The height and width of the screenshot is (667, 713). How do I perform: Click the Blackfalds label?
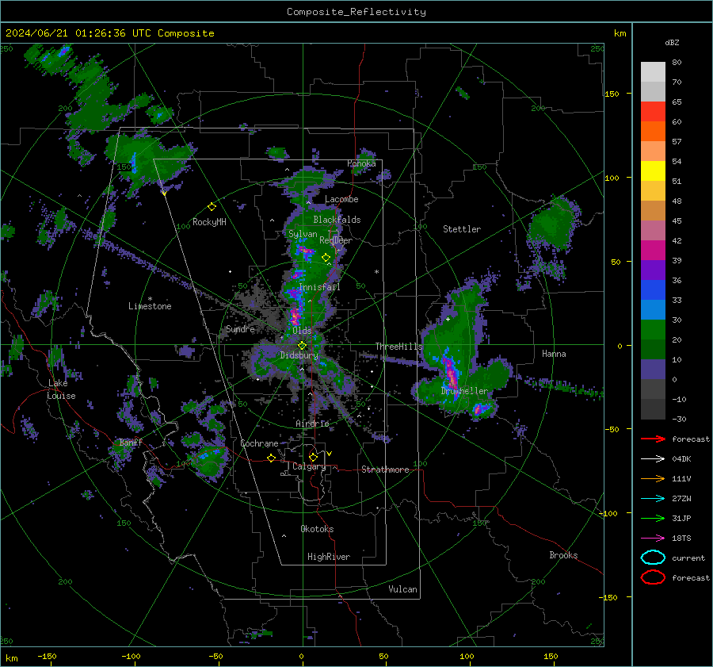[337, 220]
